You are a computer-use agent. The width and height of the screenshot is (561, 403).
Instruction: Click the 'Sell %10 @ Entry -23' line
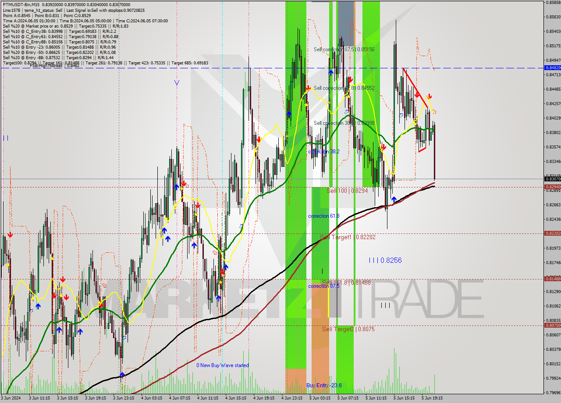(60, 47)
